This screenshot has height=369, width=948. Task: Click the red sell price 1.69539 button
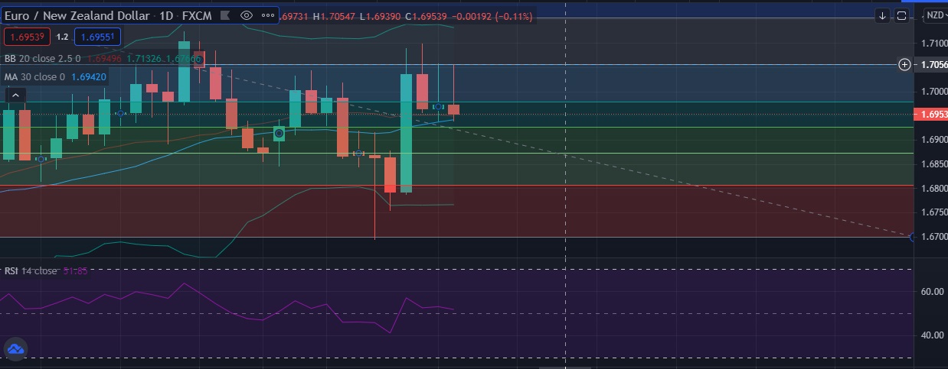coord(27,36)
